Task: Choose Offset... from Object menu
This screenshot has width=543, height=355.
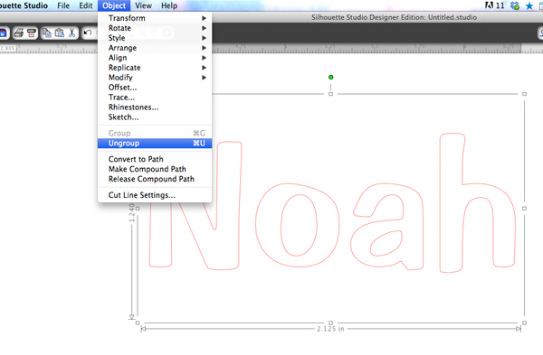Action: pos(155,88)
